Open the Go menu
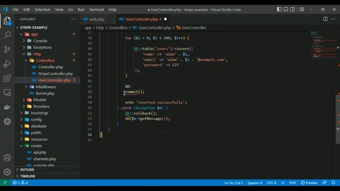Image resolution: width=340 pixels, height=191 pixels. (x=70, y=10)
